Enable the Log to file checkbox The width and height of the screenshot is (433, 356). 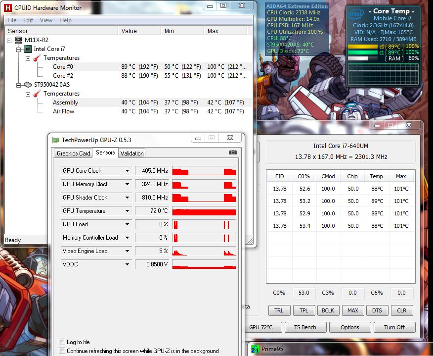point(62,342)
